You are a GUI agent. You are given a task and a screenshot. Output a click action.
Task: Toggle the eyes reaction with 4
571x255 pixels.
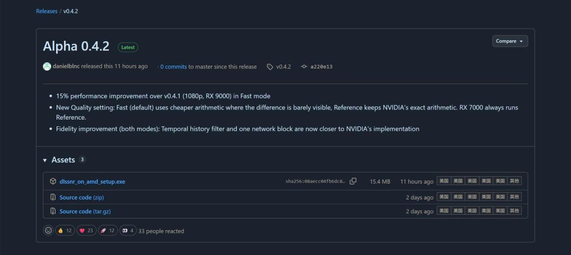click(128, 231)
